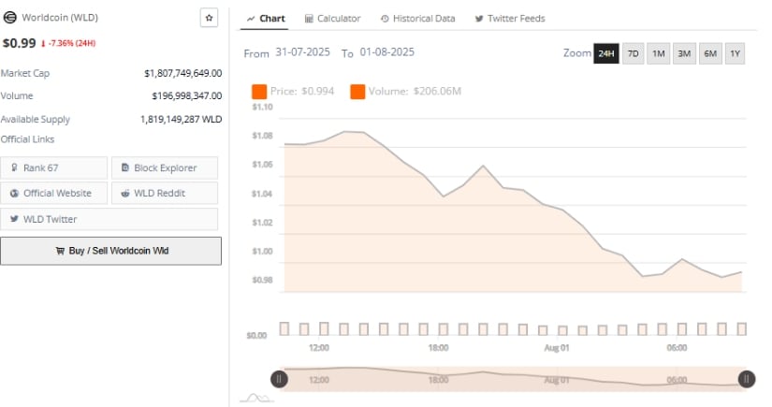
Task: Switch to the Twitter Feeds tab
Action: (510, 19)
